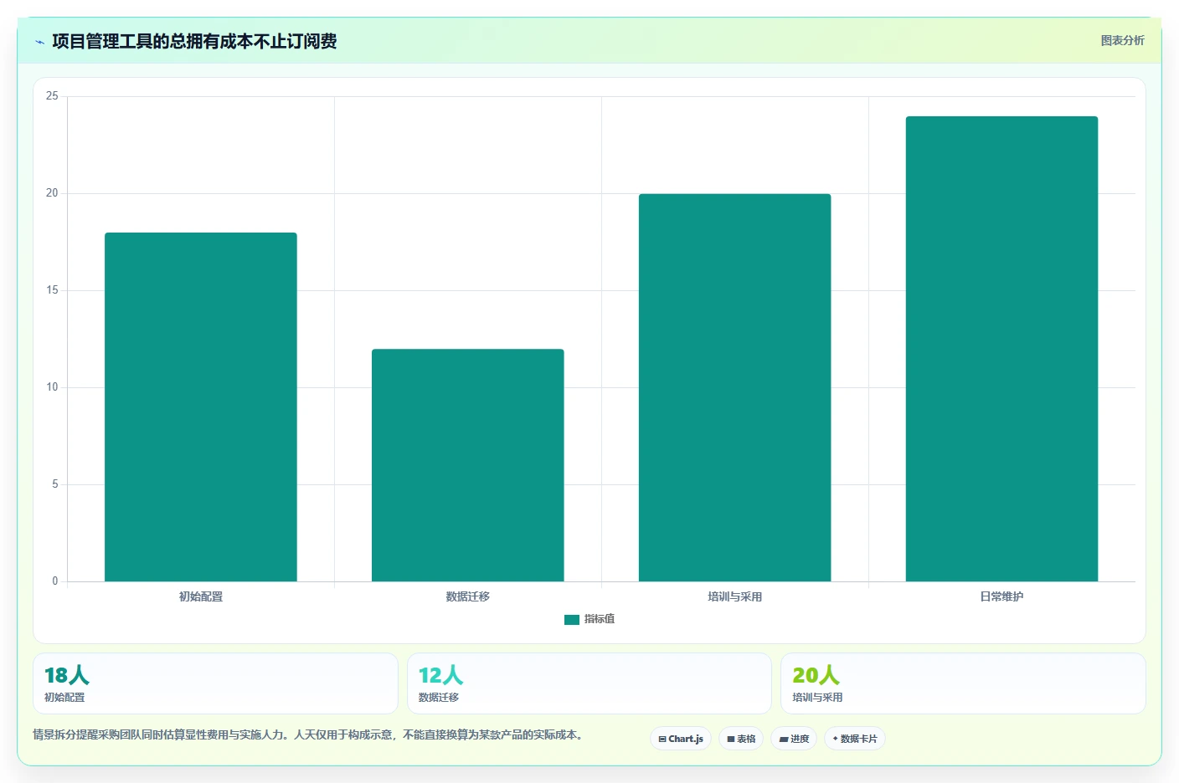Click x-axis label 初始配置

click(201, 596)
